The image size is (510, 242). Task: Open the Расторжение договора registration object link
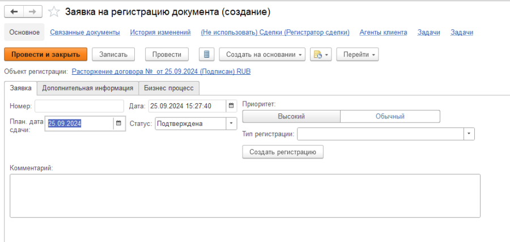161,71
